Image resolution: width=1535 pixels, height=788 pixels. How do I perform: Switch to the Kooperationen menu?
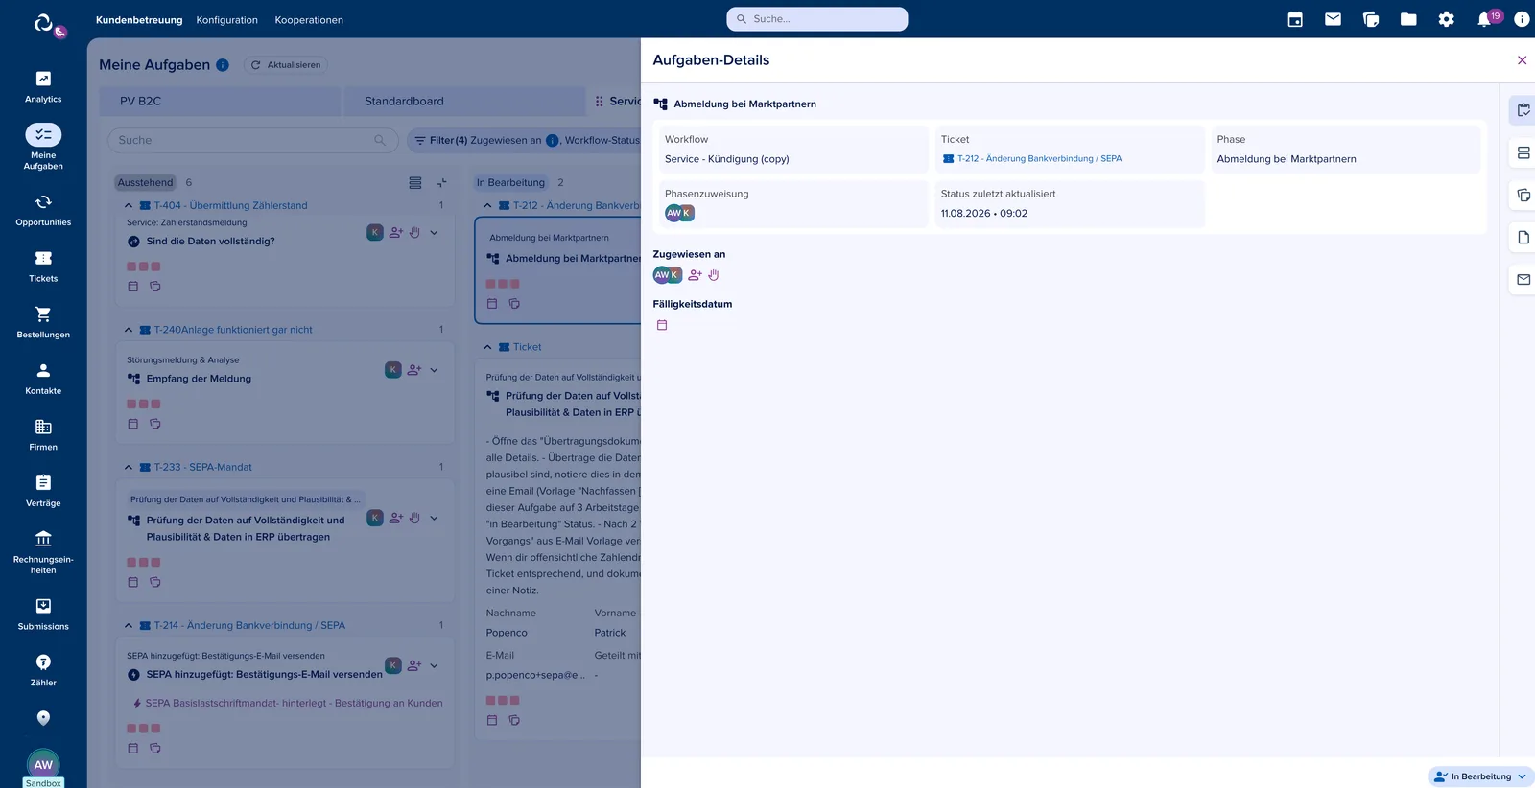pyautogui.click(x=309, y=20)
